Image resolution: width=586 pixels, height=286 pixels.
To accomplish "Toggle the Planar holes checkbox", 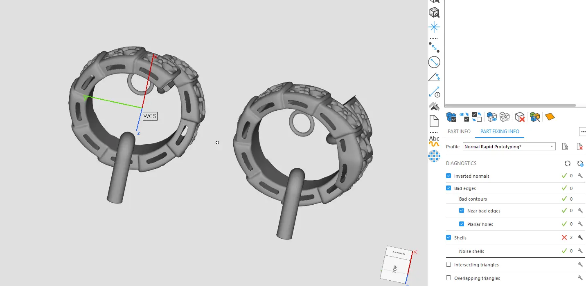I will tap(462, 224).
